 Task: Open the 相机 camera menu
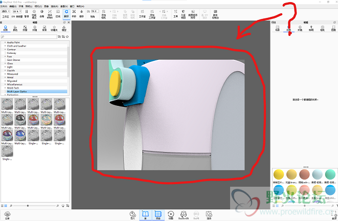38,7
